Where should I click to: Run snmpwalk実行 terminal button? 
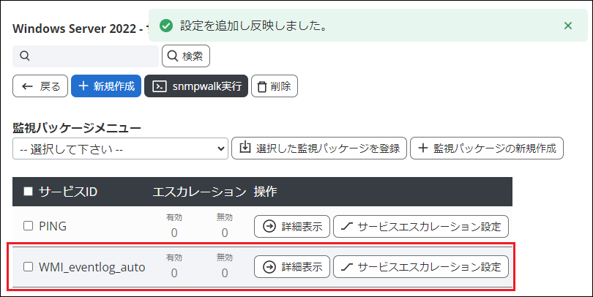point(196,86)
